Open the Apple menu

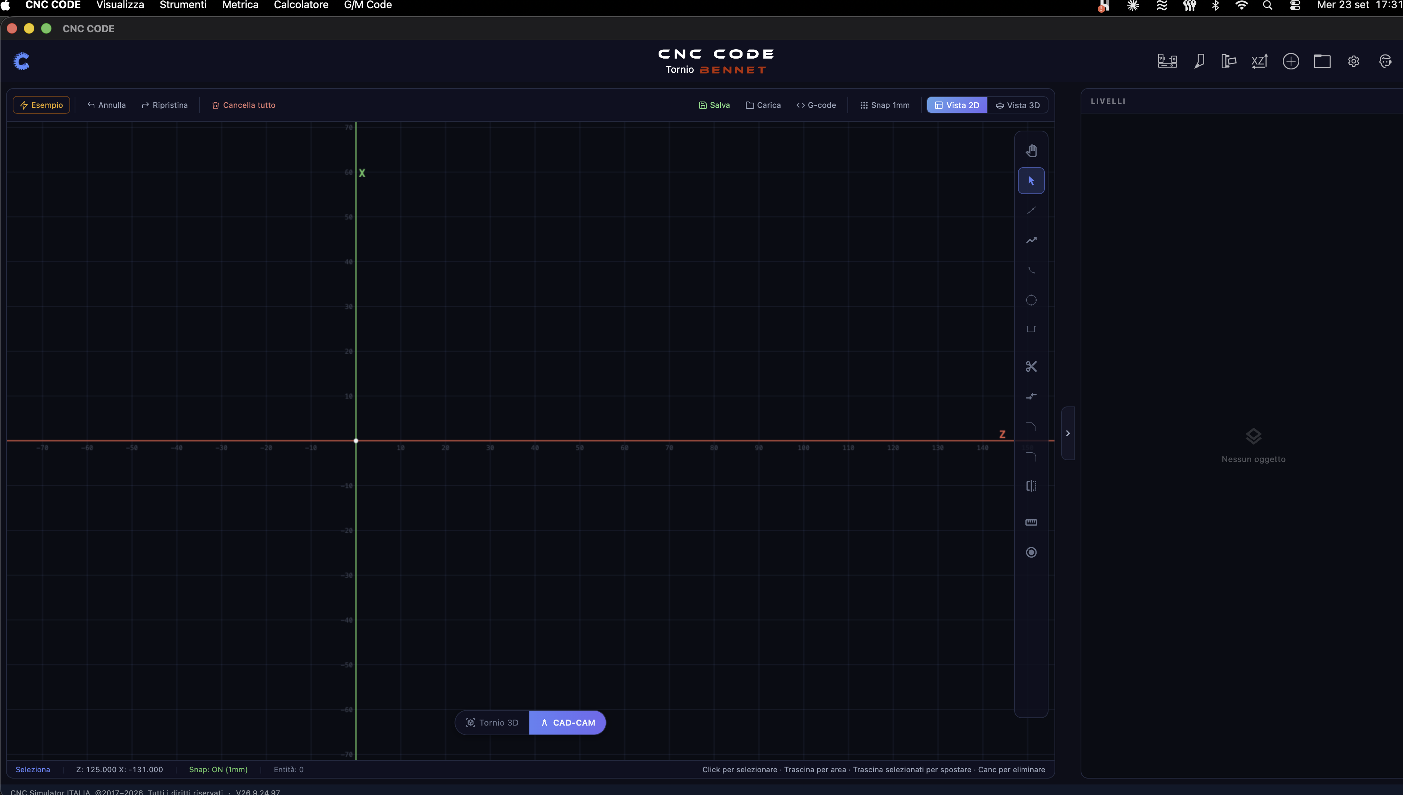click(6, 6)
